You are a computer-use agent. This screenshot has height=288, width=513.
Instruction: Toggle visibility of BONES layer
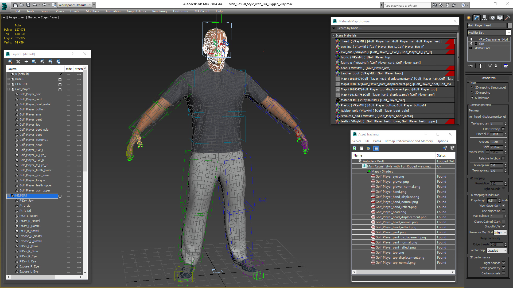tap(60, 79)
